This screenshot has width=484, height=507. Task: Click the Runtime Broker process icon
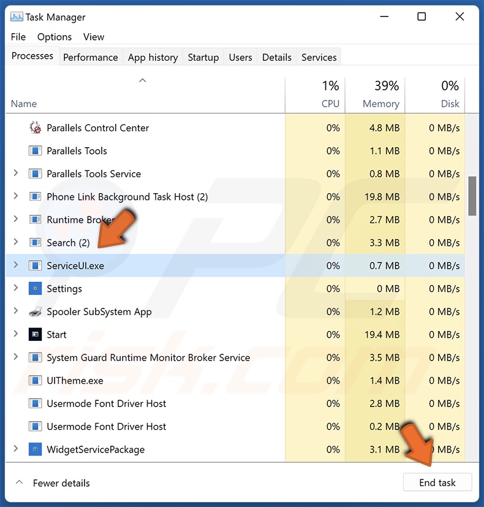tap(35, 219)
